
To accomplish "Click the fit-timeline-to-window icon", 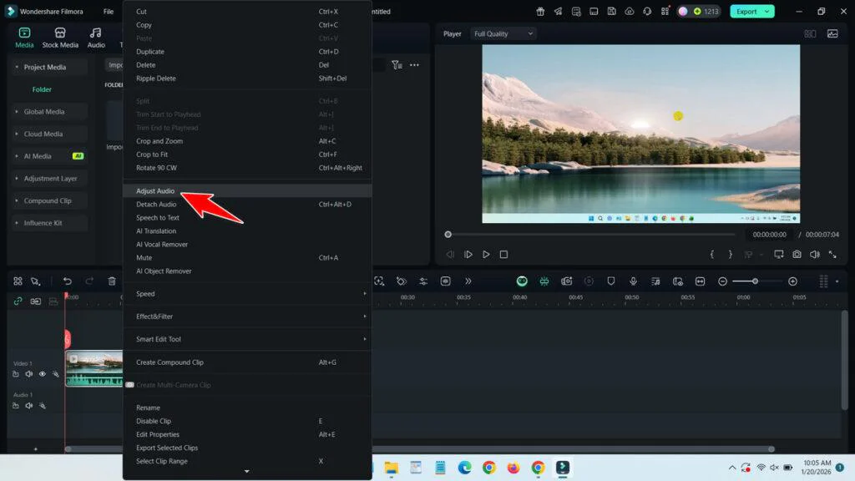I will click(701, 281).
